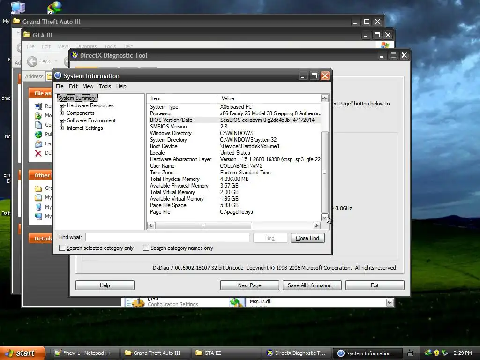Click the Help button in DirectX Diagnostic Tool
The height and width of the screenshot is (360, 480).
105,285
